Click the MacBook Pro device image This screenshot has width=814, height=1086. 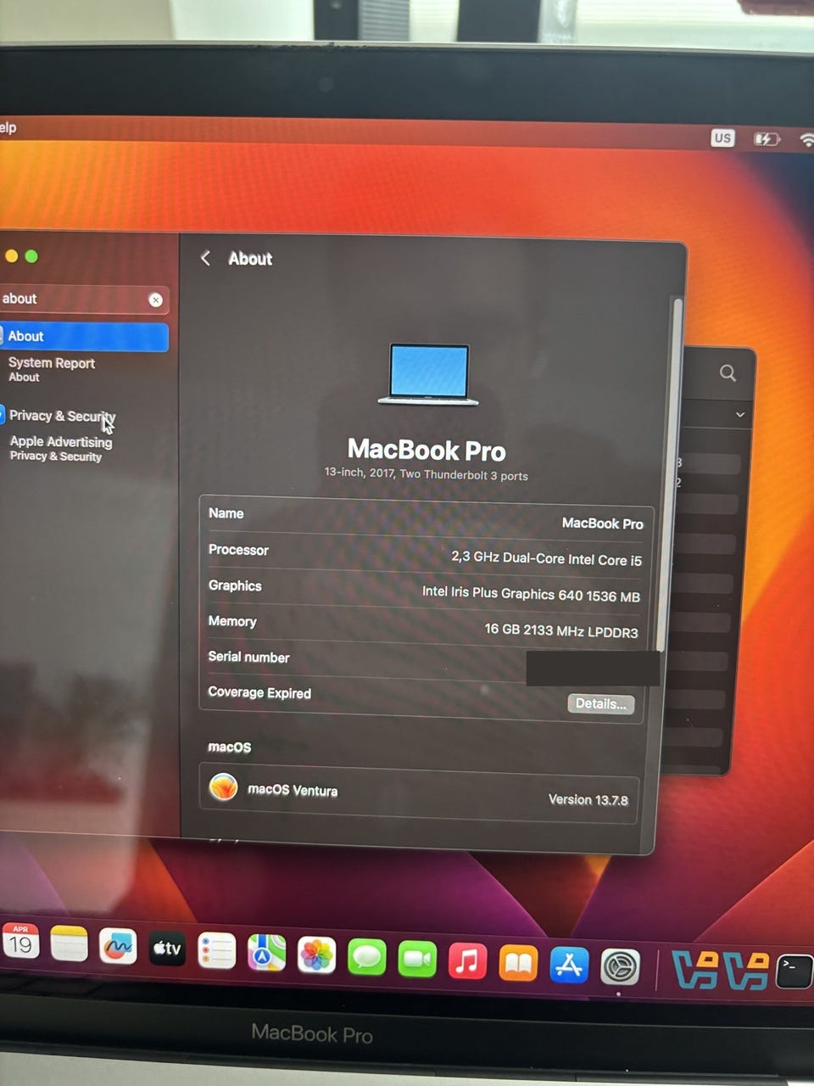coord(428,374)
